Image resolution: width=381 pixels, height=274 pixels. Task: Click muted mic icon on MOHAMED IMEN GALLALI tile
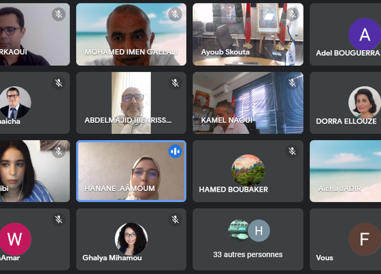pyautogui.click(x=175, y=14)
